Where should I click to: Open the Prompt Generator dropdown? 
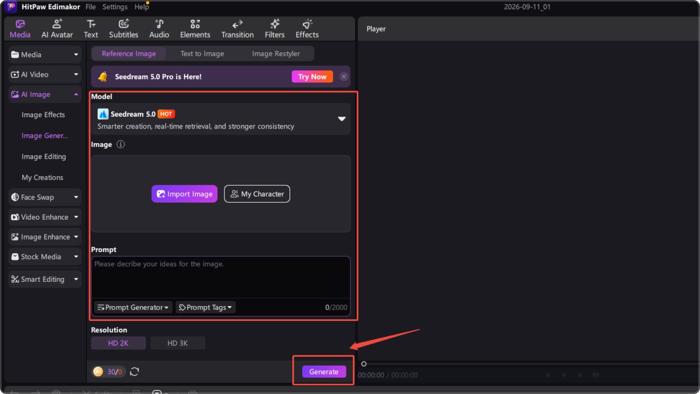133,307
